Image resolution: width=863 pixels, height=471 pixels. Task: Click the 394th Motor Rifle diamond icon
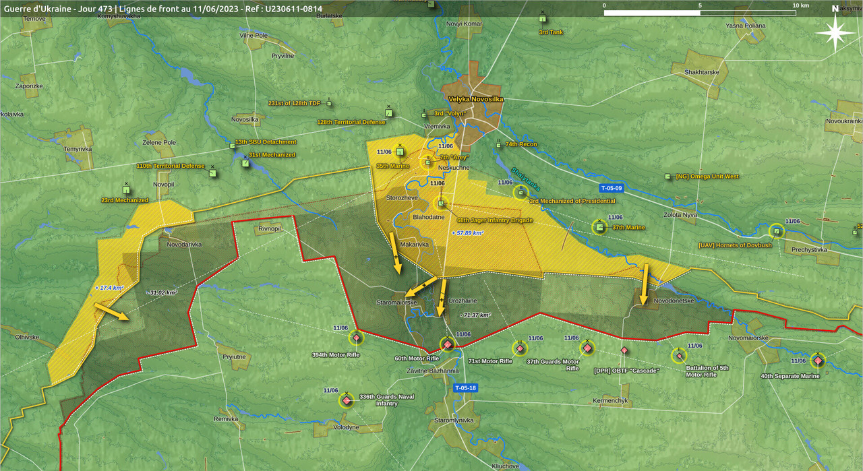(356, 338)
